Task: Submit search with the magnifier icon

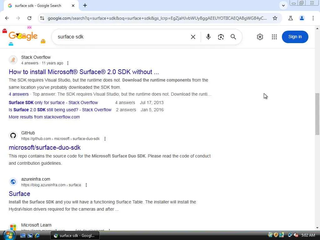Action: (233, 37)
